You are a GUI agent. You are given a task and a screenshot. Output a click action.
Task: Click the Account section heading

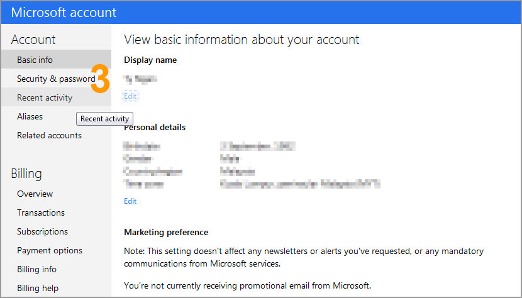[x=33, y=40]
